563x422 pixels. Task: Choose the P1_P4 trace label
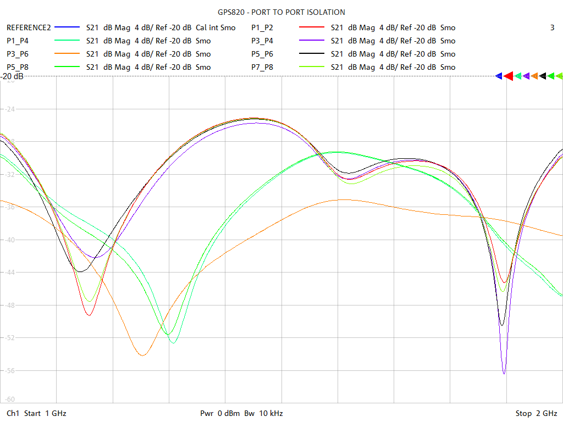[18, 41]
